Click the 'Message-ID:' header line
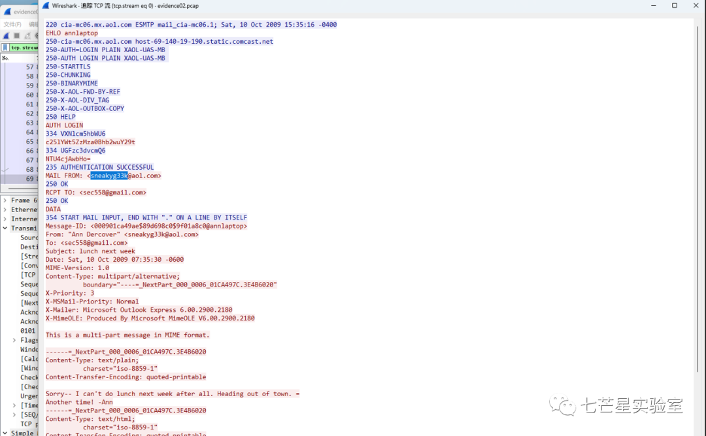706x436 pixels. [x=146, y=226]
